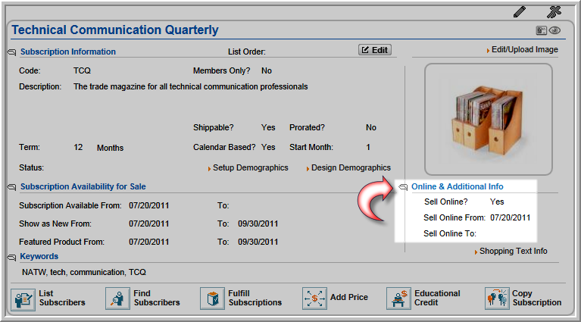Click the Add Price icon
The height and width of the screenshot is (322, 581).
tap(314, 299)
